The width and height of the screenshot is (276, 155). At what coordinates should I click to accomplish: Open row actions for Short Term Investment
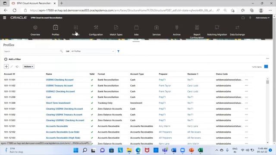[246, 103]
